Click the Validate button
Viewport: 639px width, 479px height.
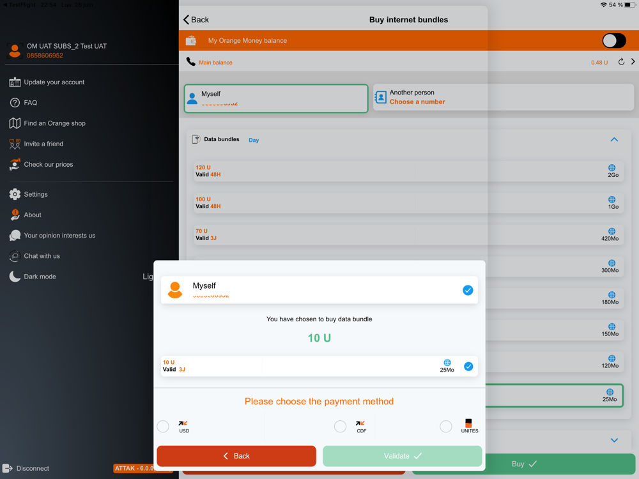click(x=402, y=456)
